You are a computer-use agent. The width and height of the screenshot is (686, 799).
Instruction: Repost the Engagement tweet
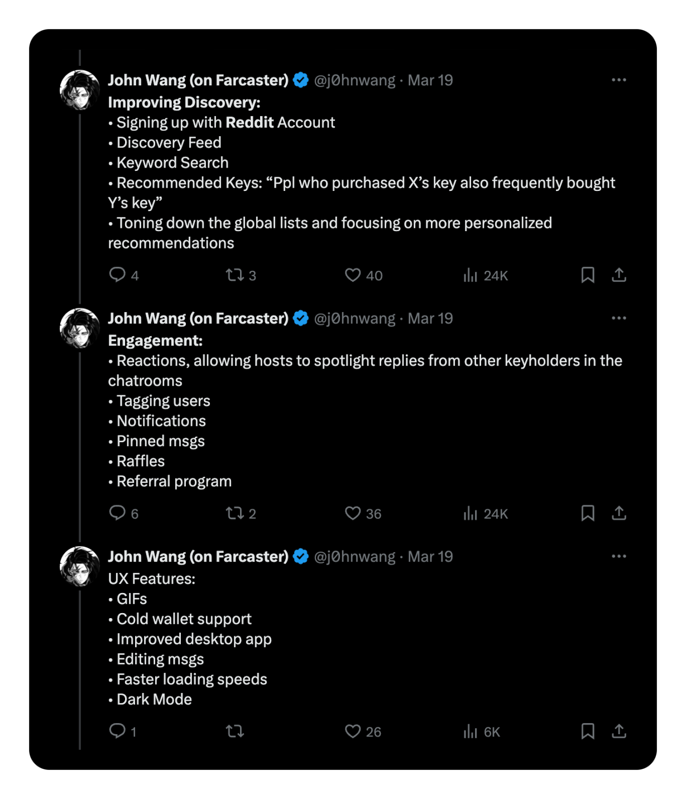tap(234, 513)
